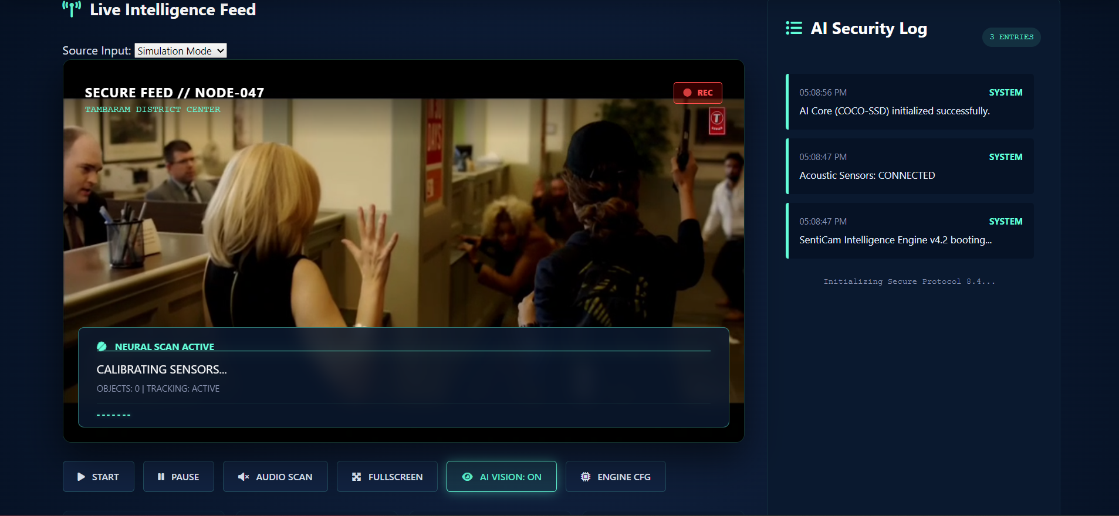Click the SYSTEM tag on the AI Core entry

1006,93
